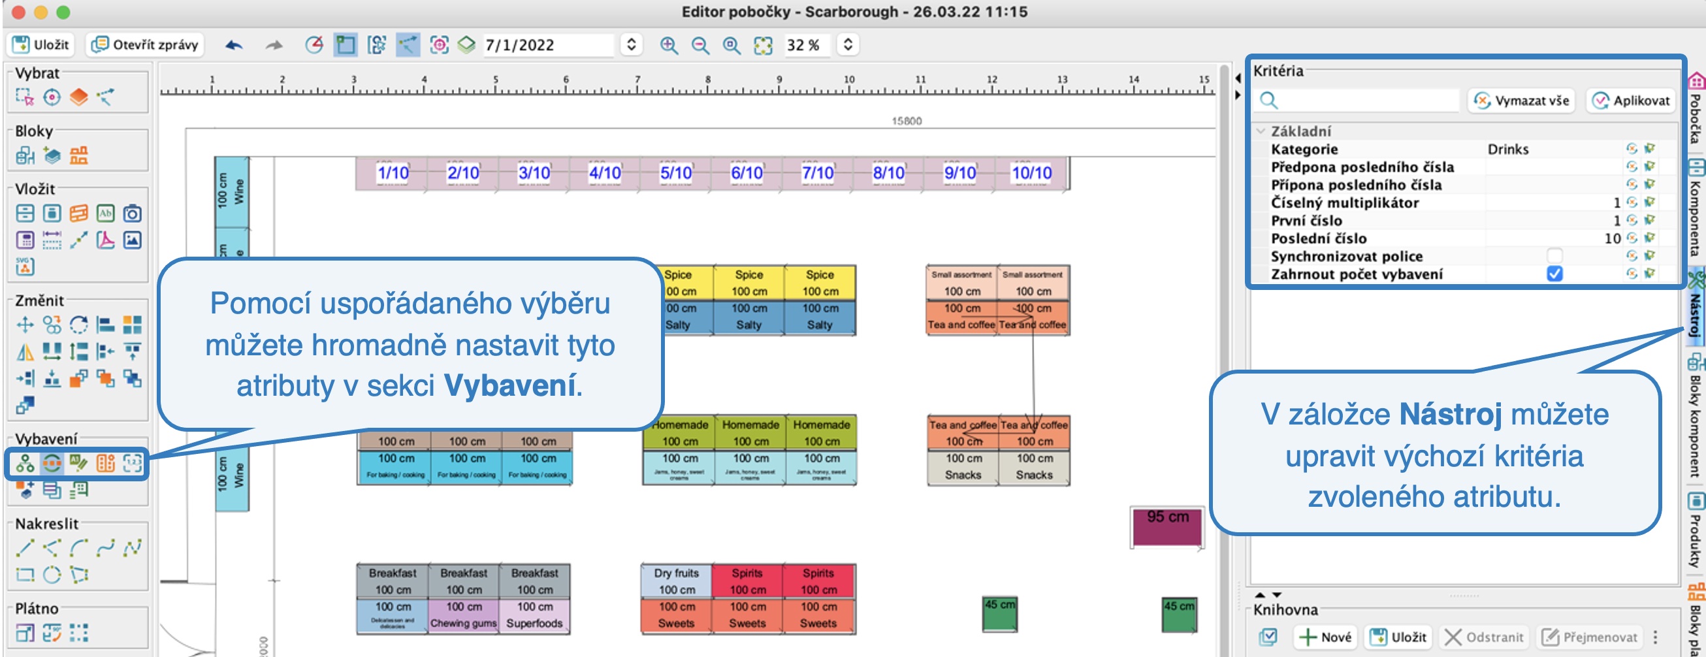Viewport: 1706px width, 657px height.
Task: Uncheck the Zahrnout počet vybavení checkbox
Action: [x=1554, y=274]
